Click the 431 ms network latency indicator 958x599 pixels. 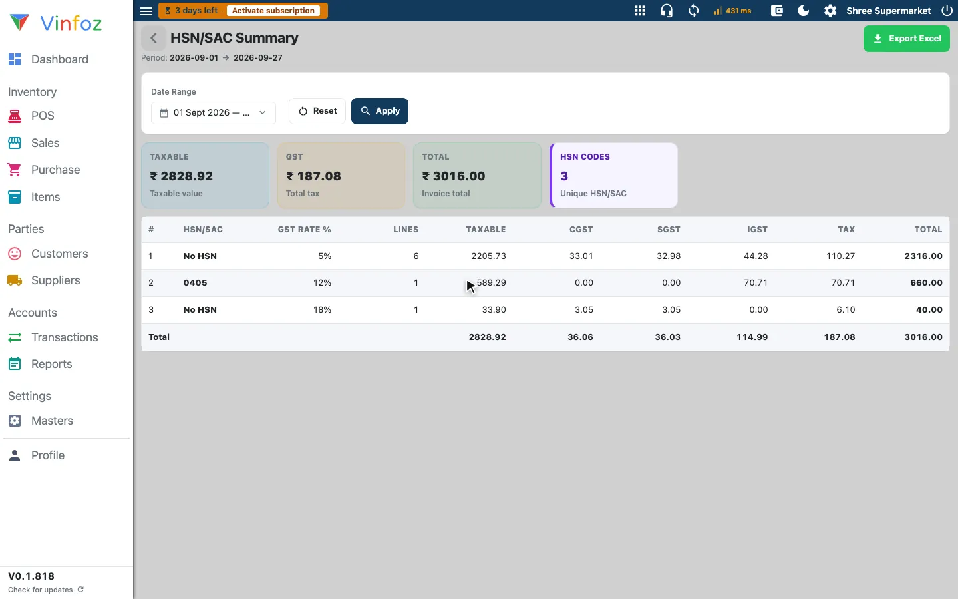point(732,11)
